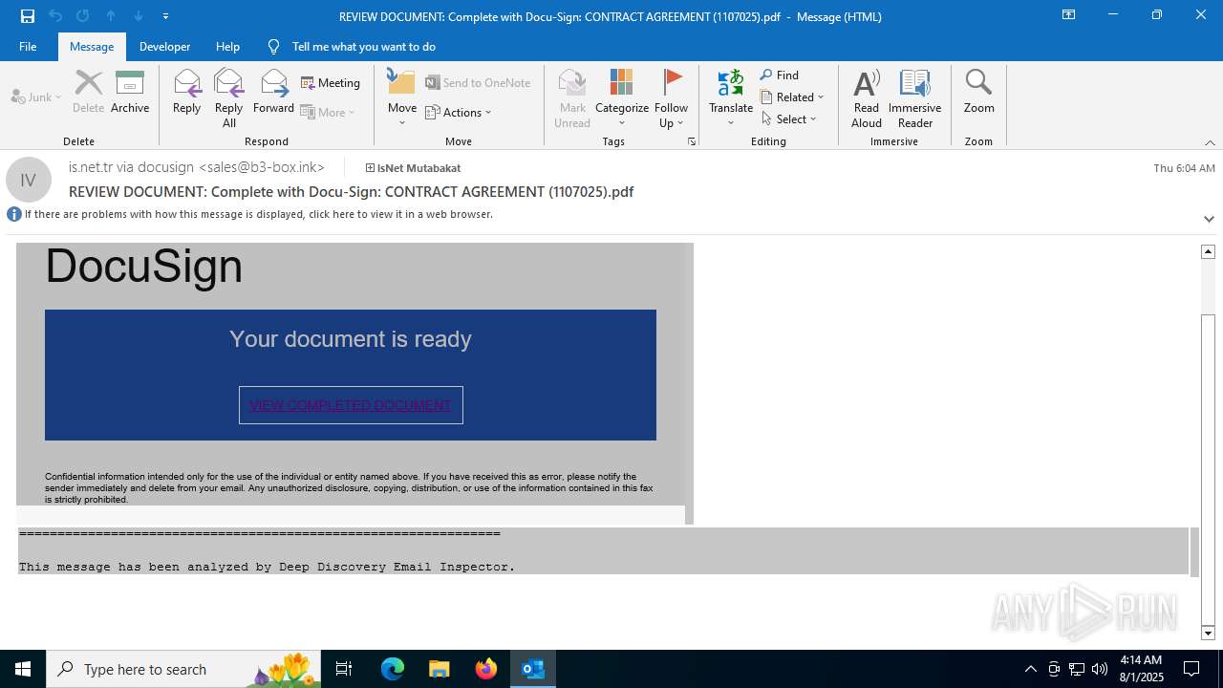Screen dimensions: 1223x688
Task: Open the Categorize color menu
Action: [x=622, y=97]
